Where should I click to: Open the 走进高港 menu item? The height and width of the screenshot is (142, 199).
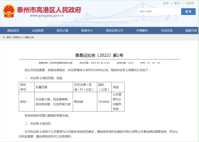[x=38, y=30]
